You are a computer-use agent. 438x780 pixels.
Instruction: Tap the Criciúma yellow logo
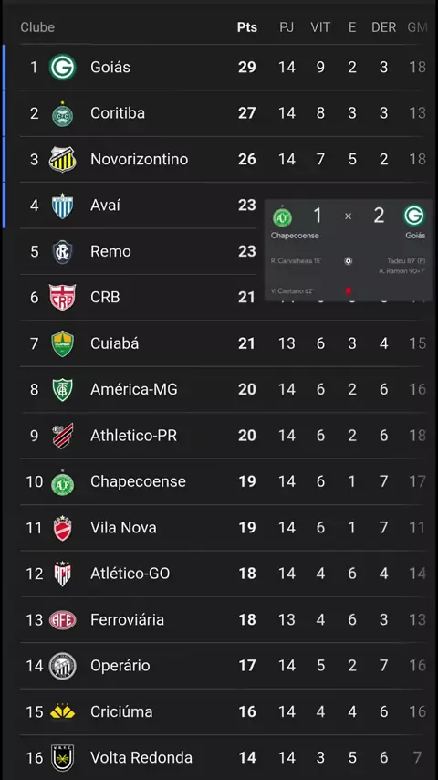click(x=63, y=711)
